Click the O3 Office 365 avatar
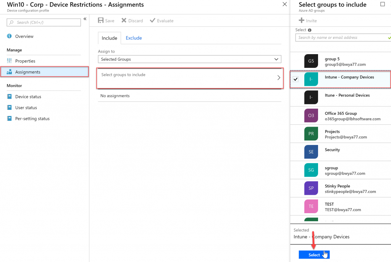391x262 pixels. point(311,116)
